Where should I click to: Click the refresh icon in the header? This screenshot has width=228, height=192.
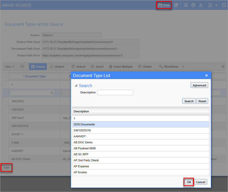click(x=224, y=5)
